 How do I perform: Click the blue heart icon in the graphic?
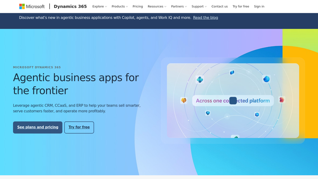pos(208,113)
